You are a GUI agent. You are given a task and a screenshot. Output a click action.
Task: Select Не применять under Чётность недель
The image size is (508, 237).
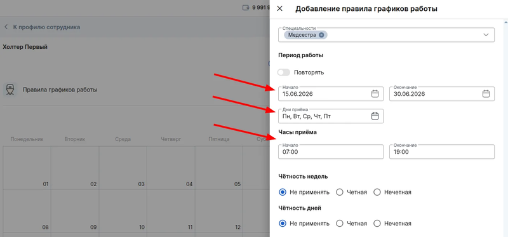pos(283,193)
